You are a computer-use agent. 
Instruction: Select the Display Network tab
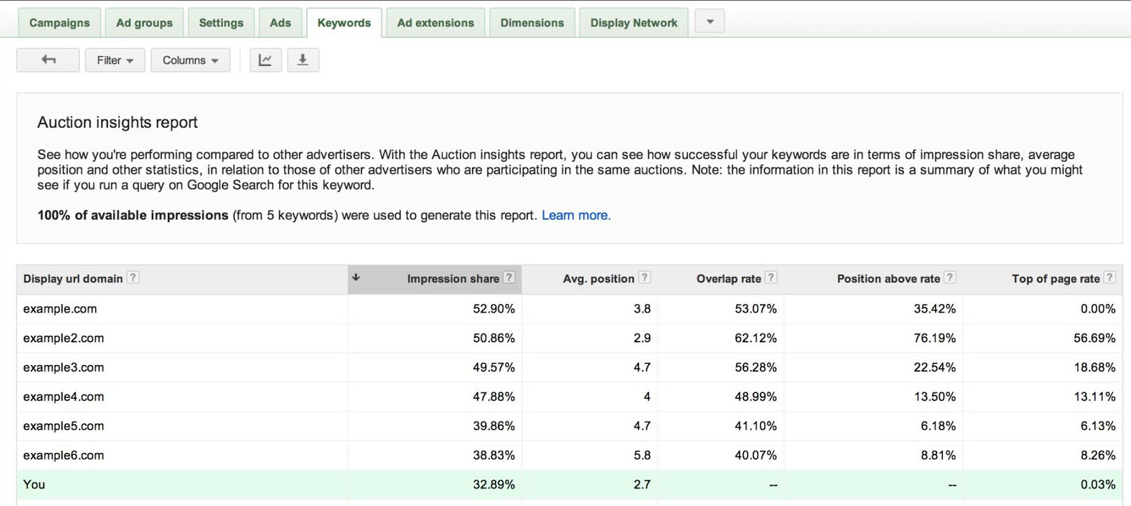(x=633, y=23)
